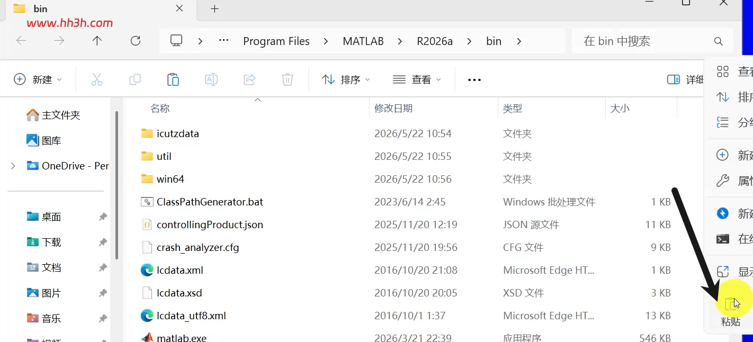
Task: Expand the chevron after bin in address bar
Action: coord(518,41)
